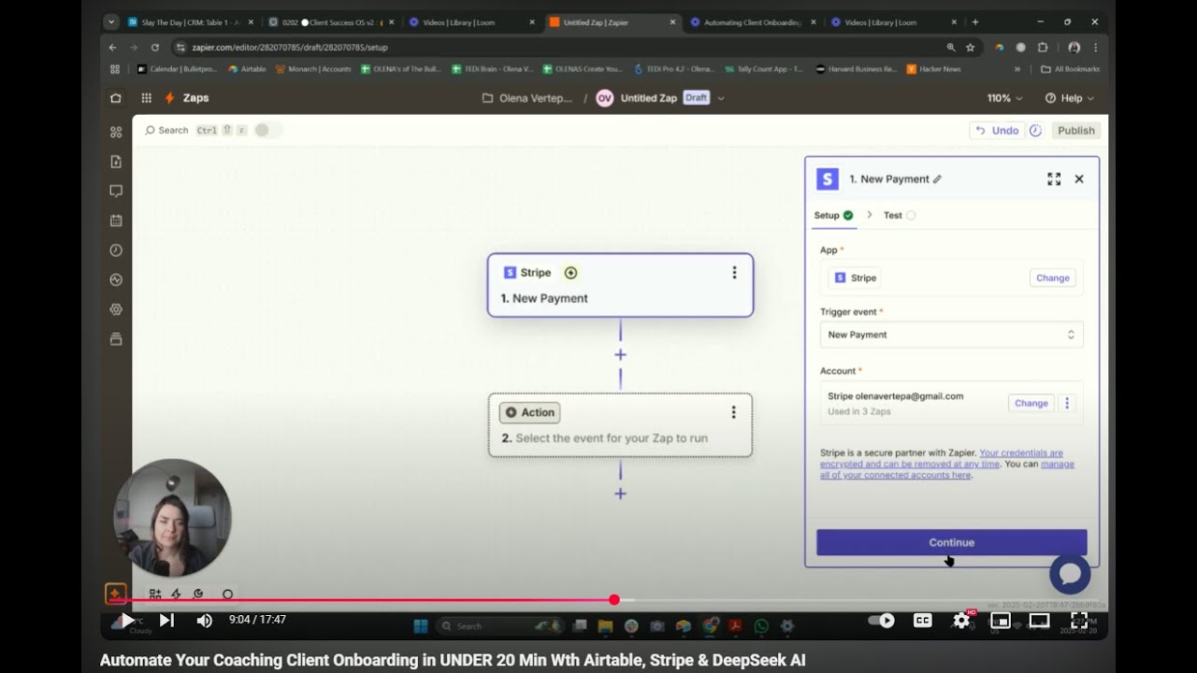
Task: Play the YouTube video
Action: pyautogui.click(x=128, y=620)
